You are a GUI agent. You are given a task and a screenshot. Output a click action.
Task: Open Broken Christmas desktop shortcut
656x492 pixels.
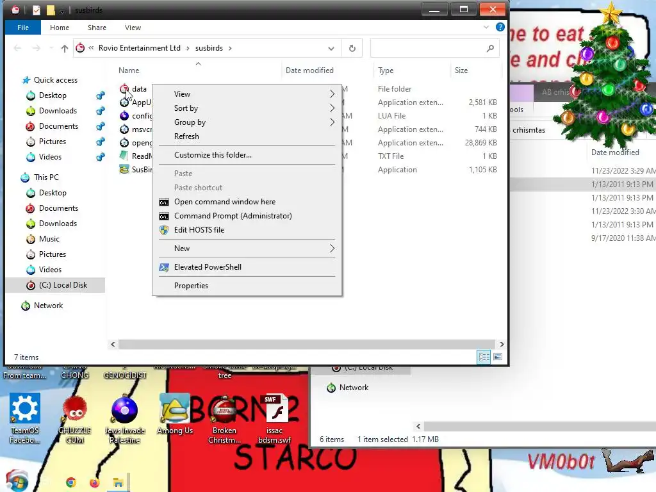pyautogui.click(x=225, y=418)
